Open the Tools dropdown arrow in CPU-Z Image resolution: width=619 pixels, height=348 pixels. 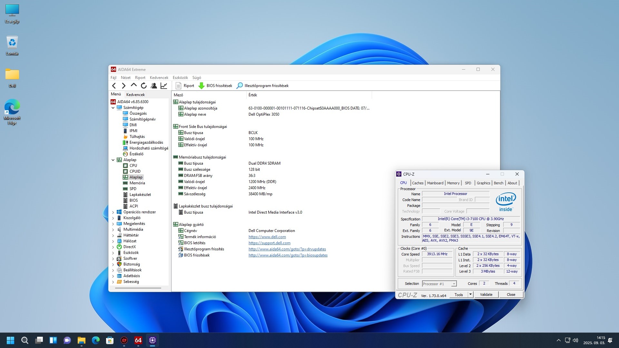click(470, 295)
